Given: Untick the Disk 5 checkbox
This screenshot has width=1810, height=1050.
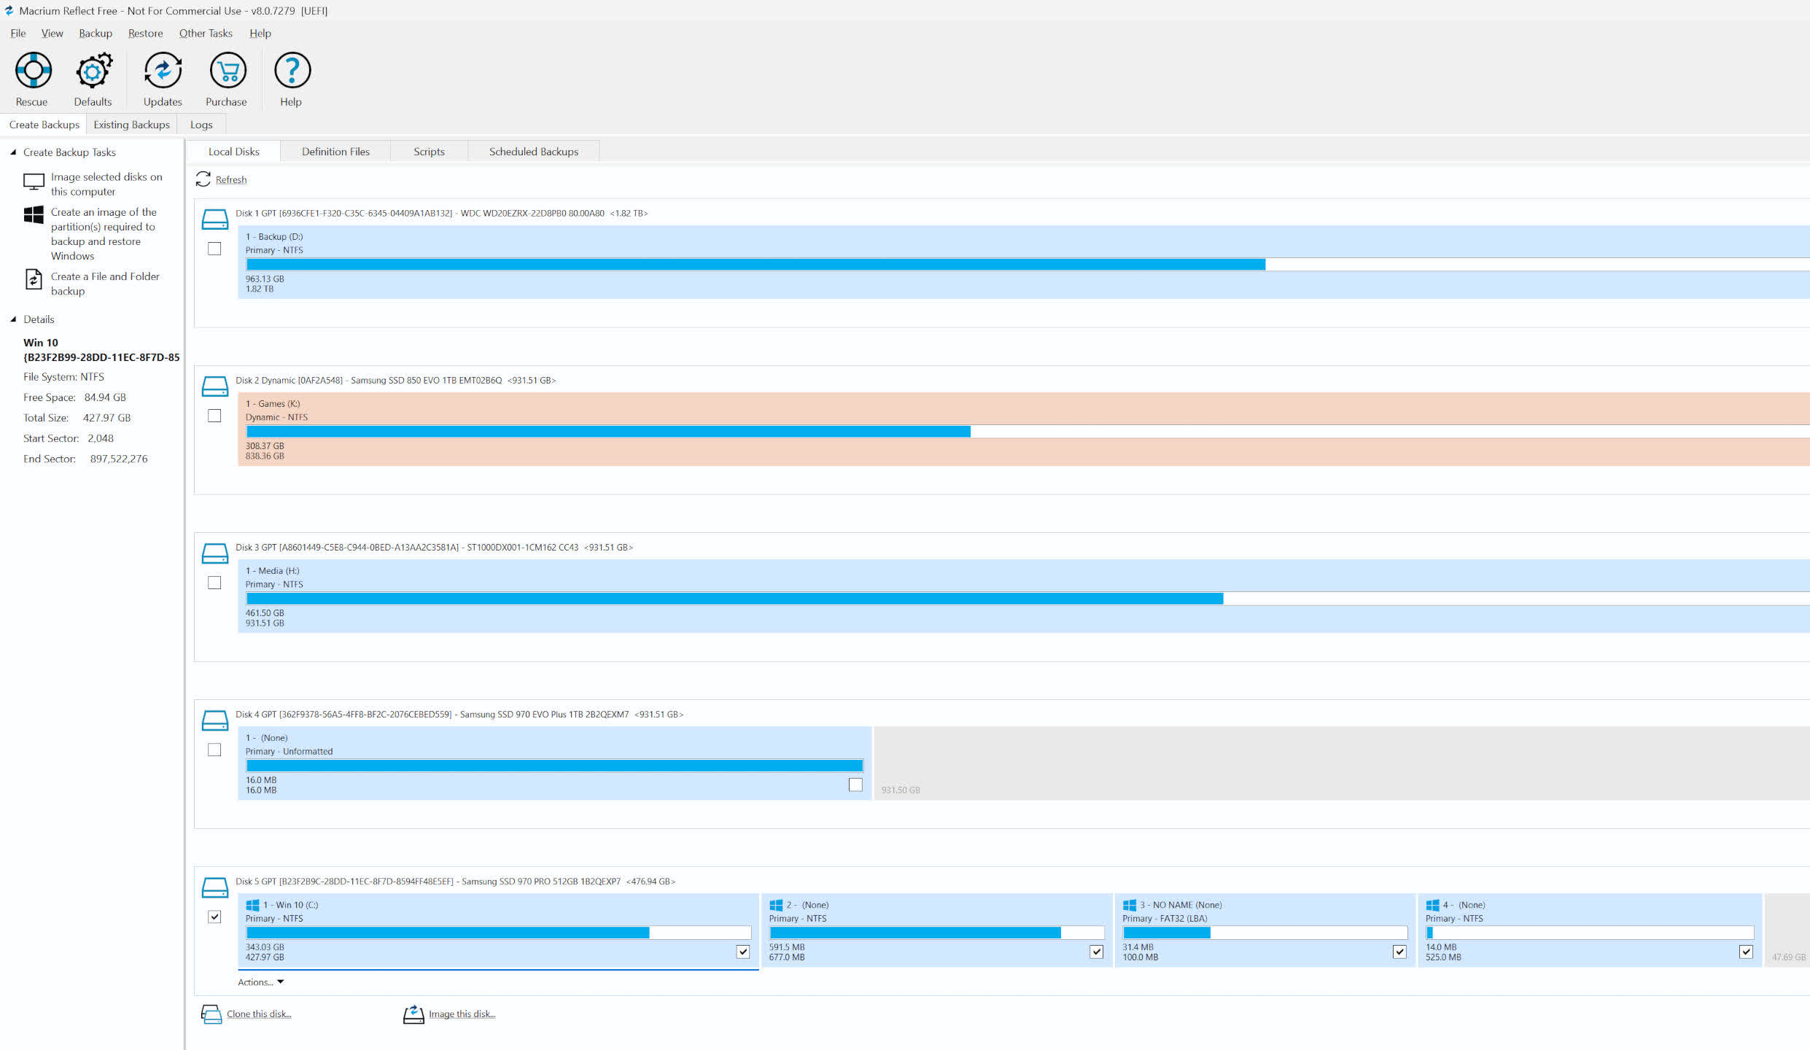Looking at the screenshot, I should pyautogui.click(x=214, y=917).
